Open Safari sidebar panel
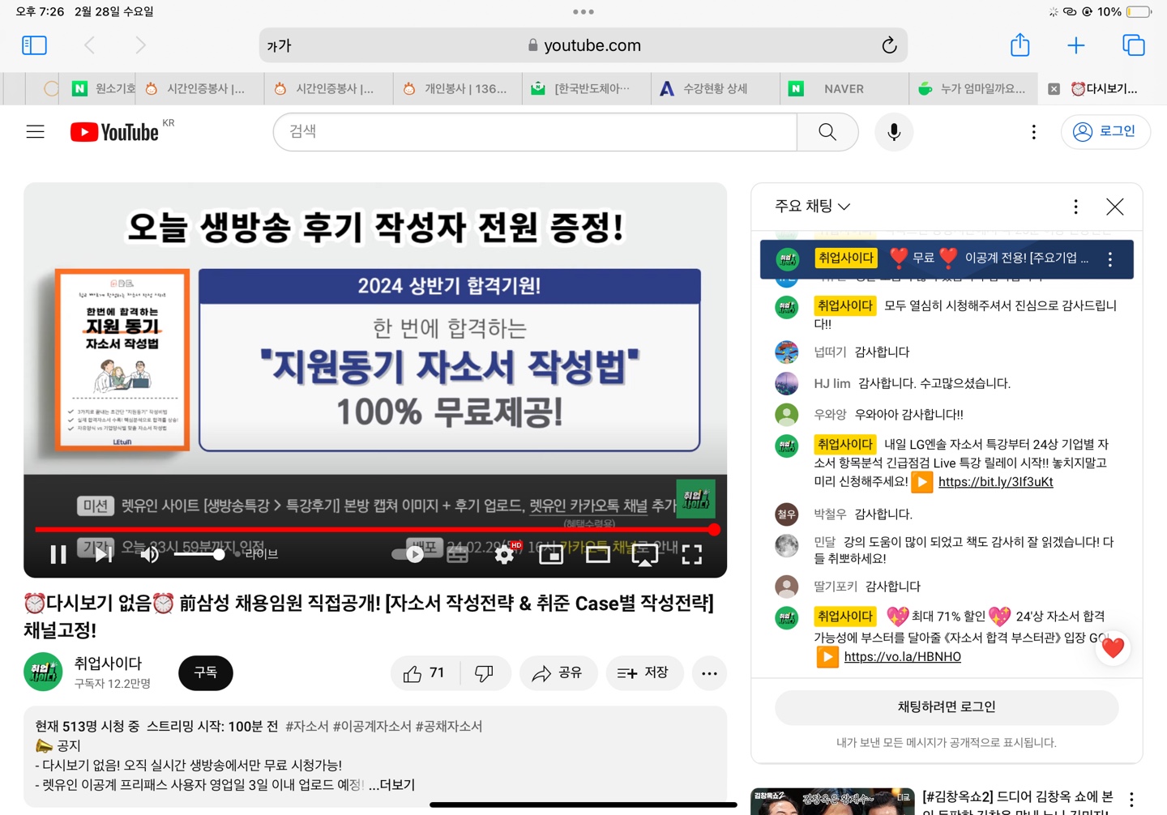 [34, 45]
